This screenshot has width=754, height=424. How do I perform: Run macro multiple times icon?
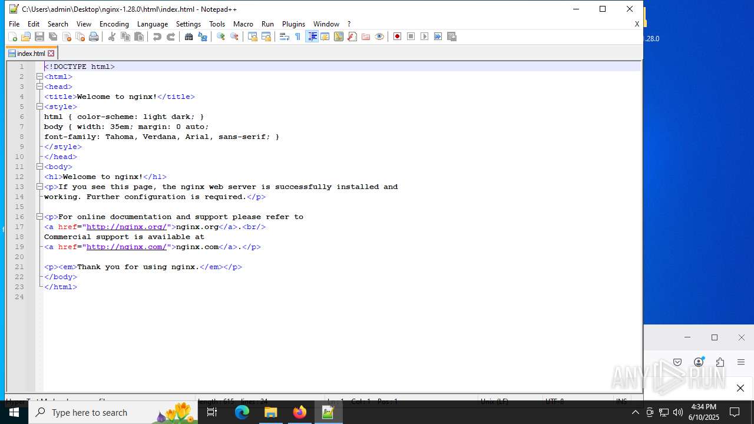[x=438, y=37]
